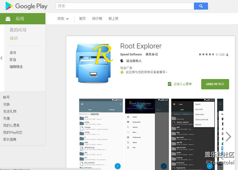Image resolution: width=238 pixels, height=170 pixels.
Task: Open the 帐号 account link
Action: coord(6,97)
